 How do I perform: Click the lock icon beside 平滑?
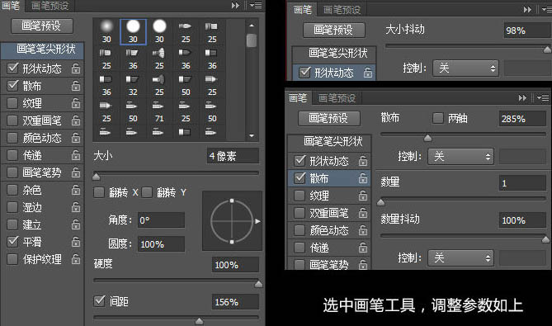[x=76, y=242]
